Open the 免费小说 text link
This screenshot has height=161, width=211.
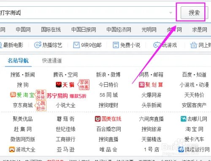(130, 45)
